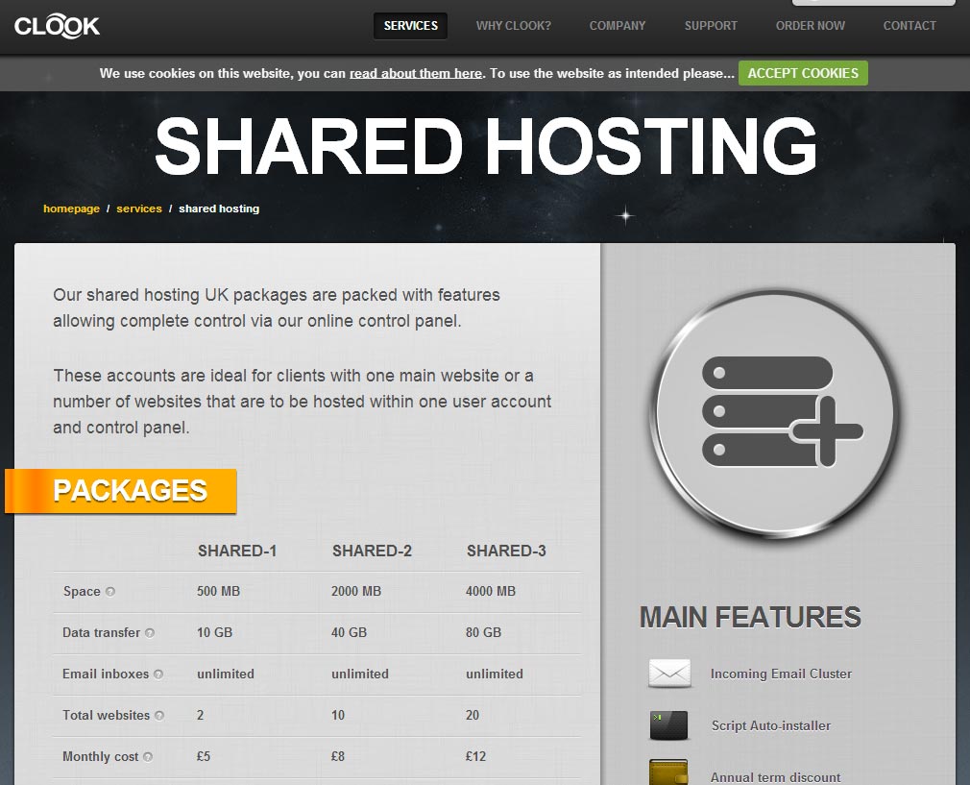Follow the 'read about them here' cookie link
This screenshot has width=970, height=785.
(416, 73)
